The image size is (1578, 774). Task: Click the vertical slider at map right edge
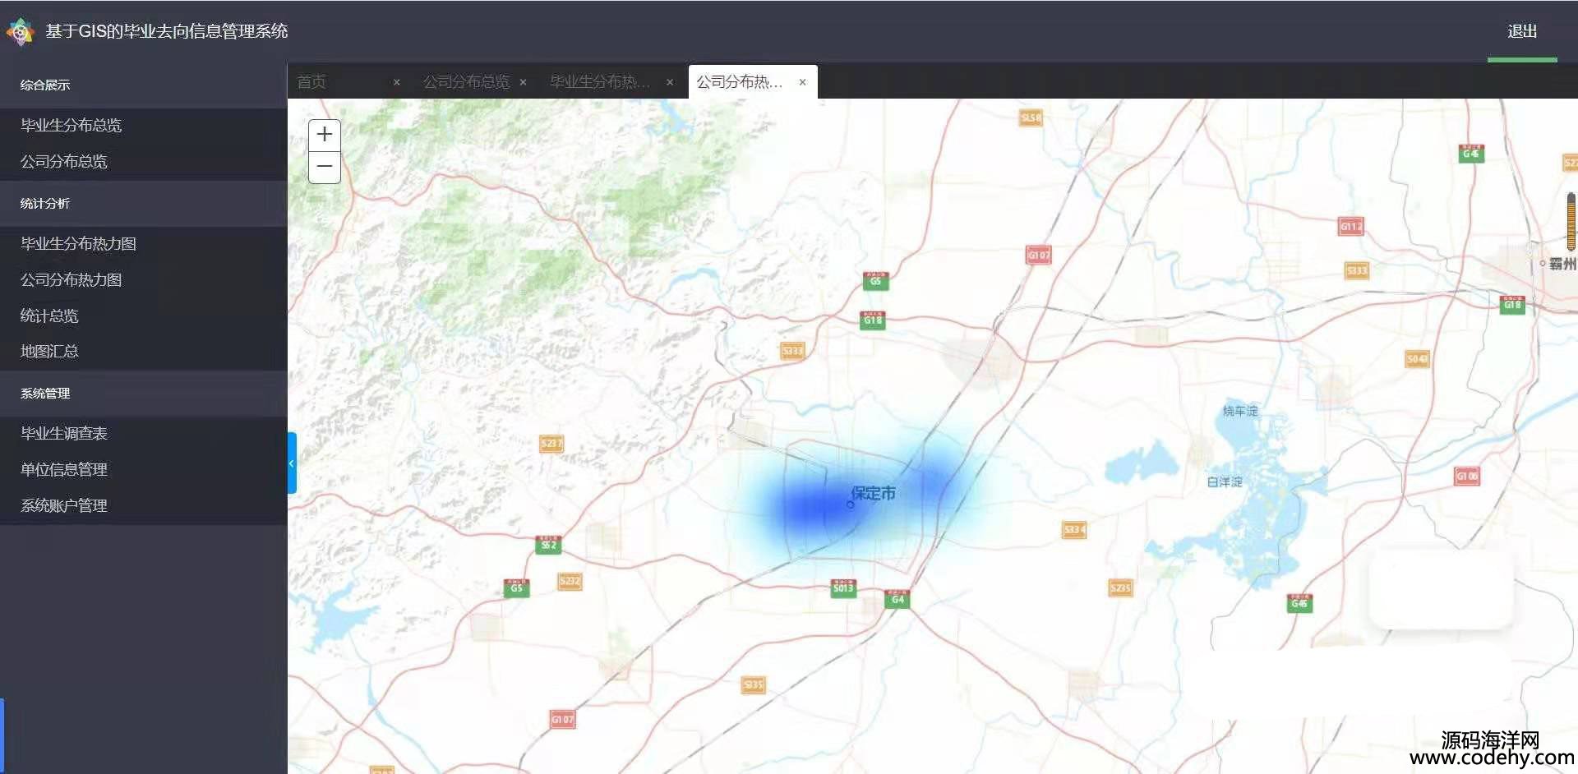[1571, 222]
